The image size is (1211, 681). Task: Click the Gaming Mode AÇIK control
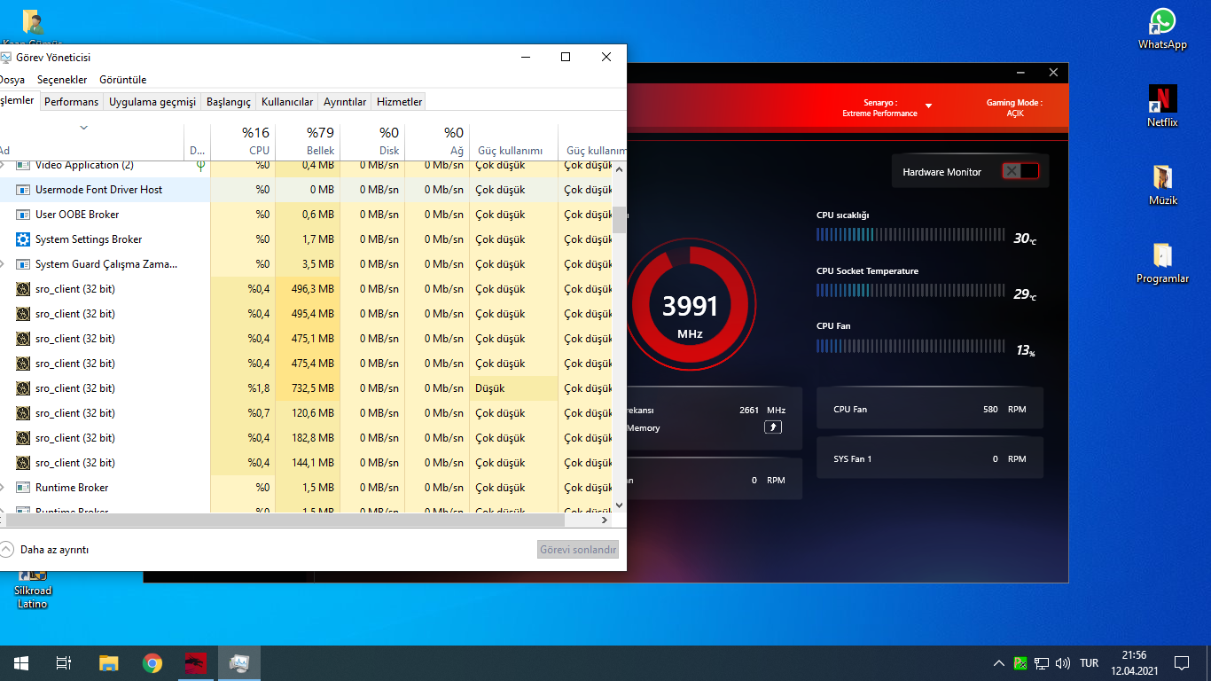tap(1014, 108)
